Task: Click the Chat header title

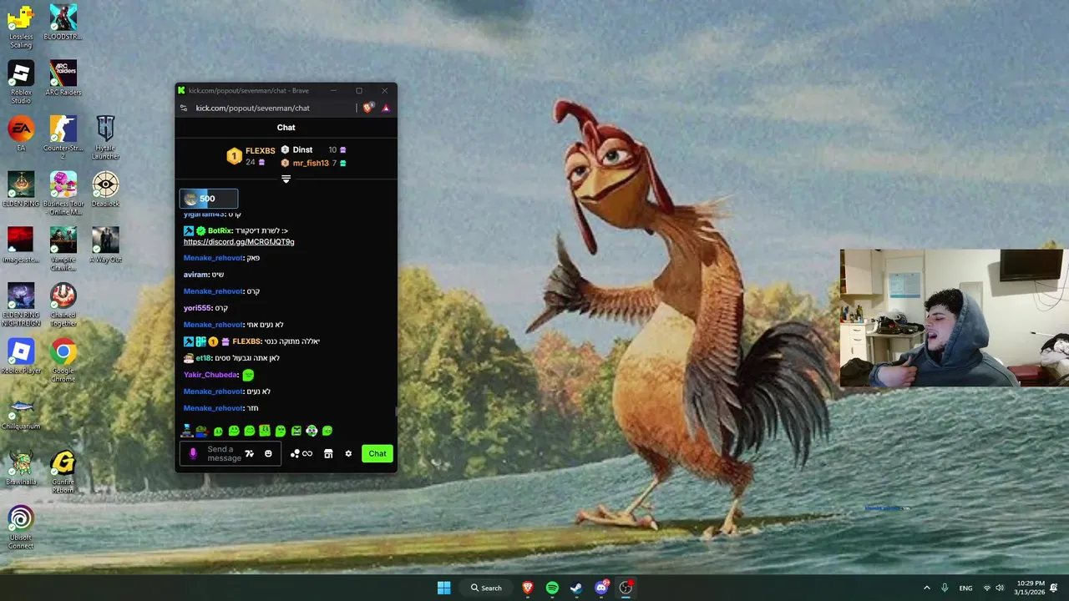Action: [x=286, y=128]
